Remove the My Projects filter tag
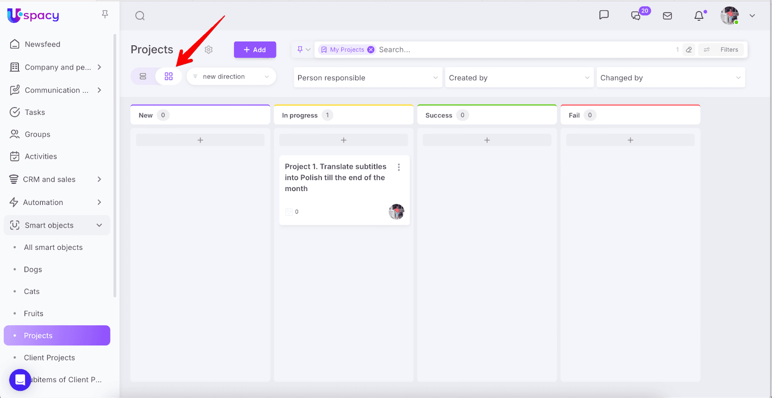The image size is (772, 398). point(371,50)
